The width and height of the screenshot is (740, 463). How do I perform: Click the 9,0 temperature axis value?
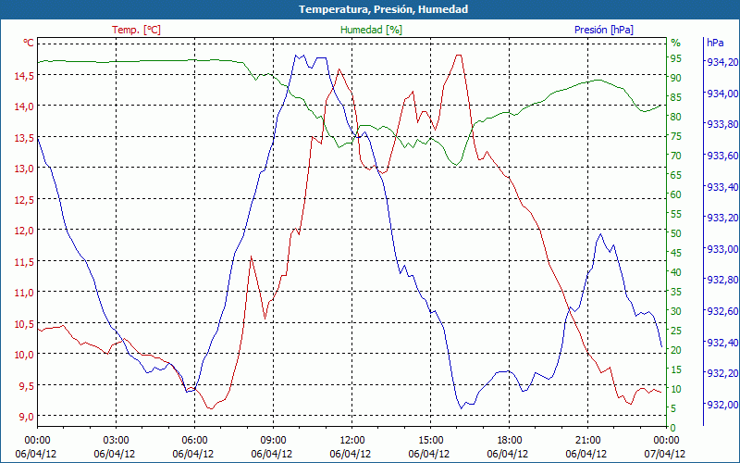click(27, 416)
